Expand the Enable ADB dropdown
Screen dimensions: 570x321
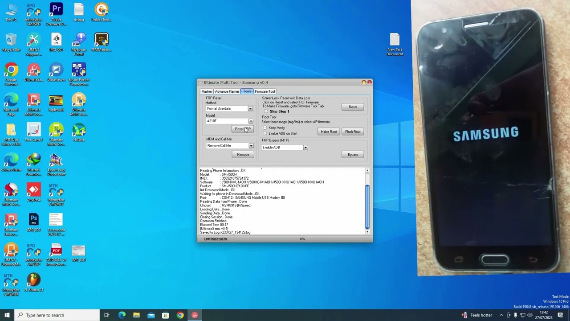pyautogui.click(x=305, y=148)
